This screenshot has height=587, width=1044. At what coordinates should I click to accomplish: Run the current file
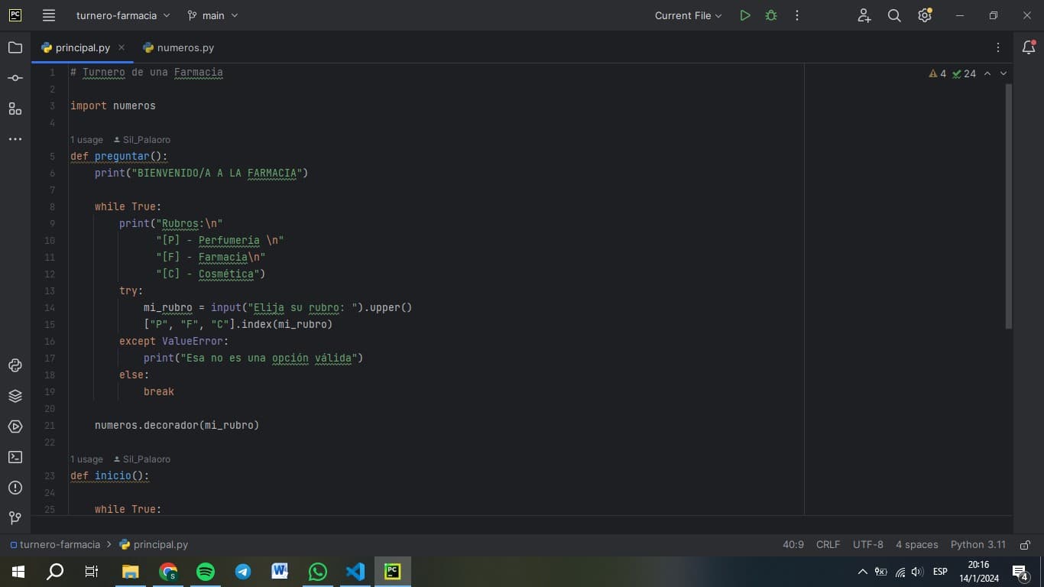coord(745,15)
